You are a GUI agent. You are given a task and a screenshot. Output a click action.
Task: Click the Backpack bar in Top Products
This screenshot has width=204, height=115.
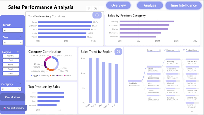click(47, 105)
